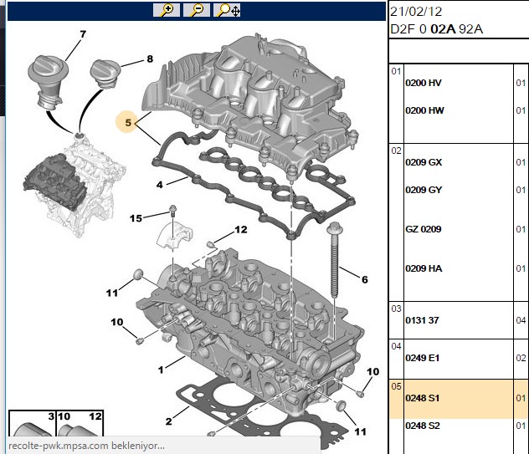Select part number 0200 HV
The image size is (529, 454).
click(423, 83)
